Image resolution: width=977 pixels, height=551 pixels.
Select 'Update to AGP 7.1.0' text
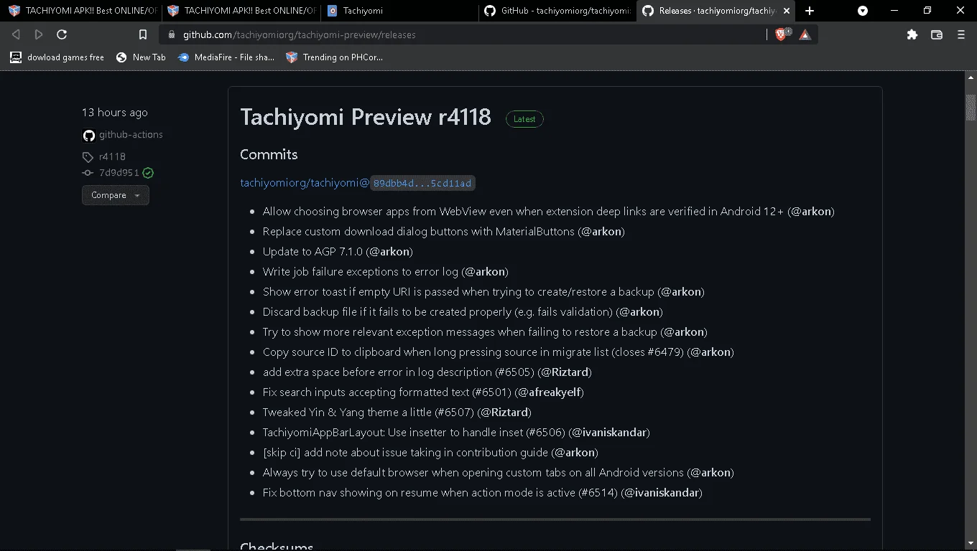[x=312, y=252]
